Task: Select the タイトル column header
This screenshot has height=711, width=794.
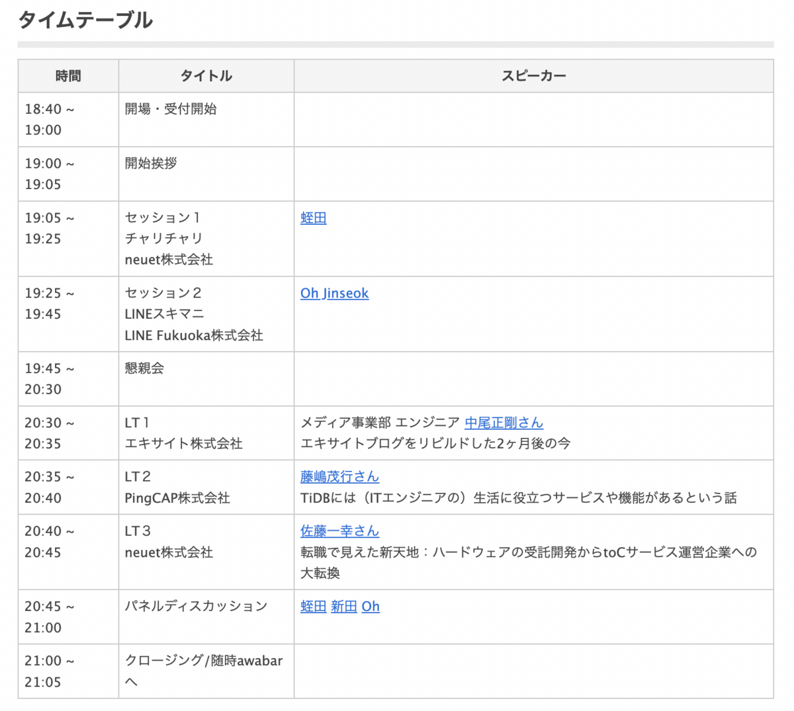Action: click(x=206, y=76)
